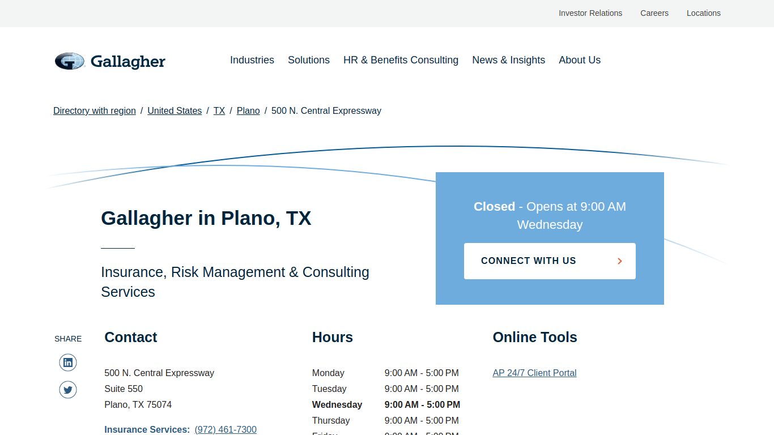This screenshot has width=774, height=435.
Task: Click the Hours section heading
Action: pyautogui.click(x=333, y=337)
